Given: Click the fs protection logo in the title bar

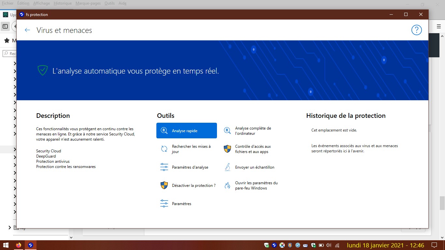Looking at the screenshot, I should (x=22, y=14).
